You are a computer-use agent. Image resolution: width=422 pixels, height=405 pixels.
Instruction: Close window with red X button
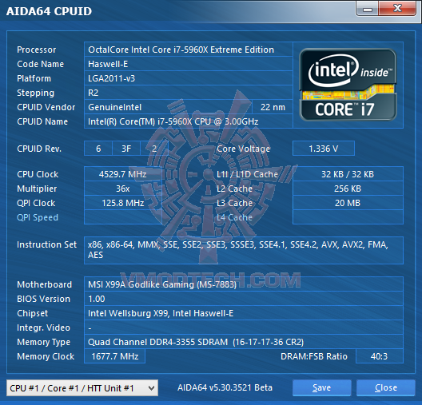tap(397, 8)
